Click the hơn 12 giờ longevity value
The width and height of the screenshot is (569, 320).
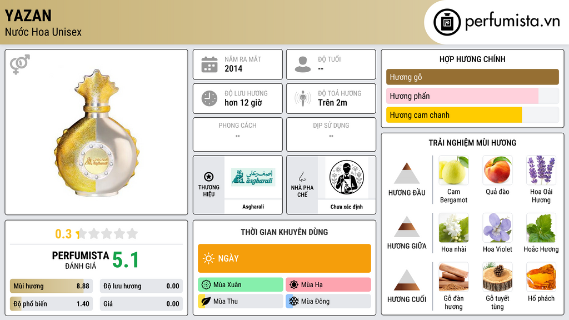click(x=243, y=103)
